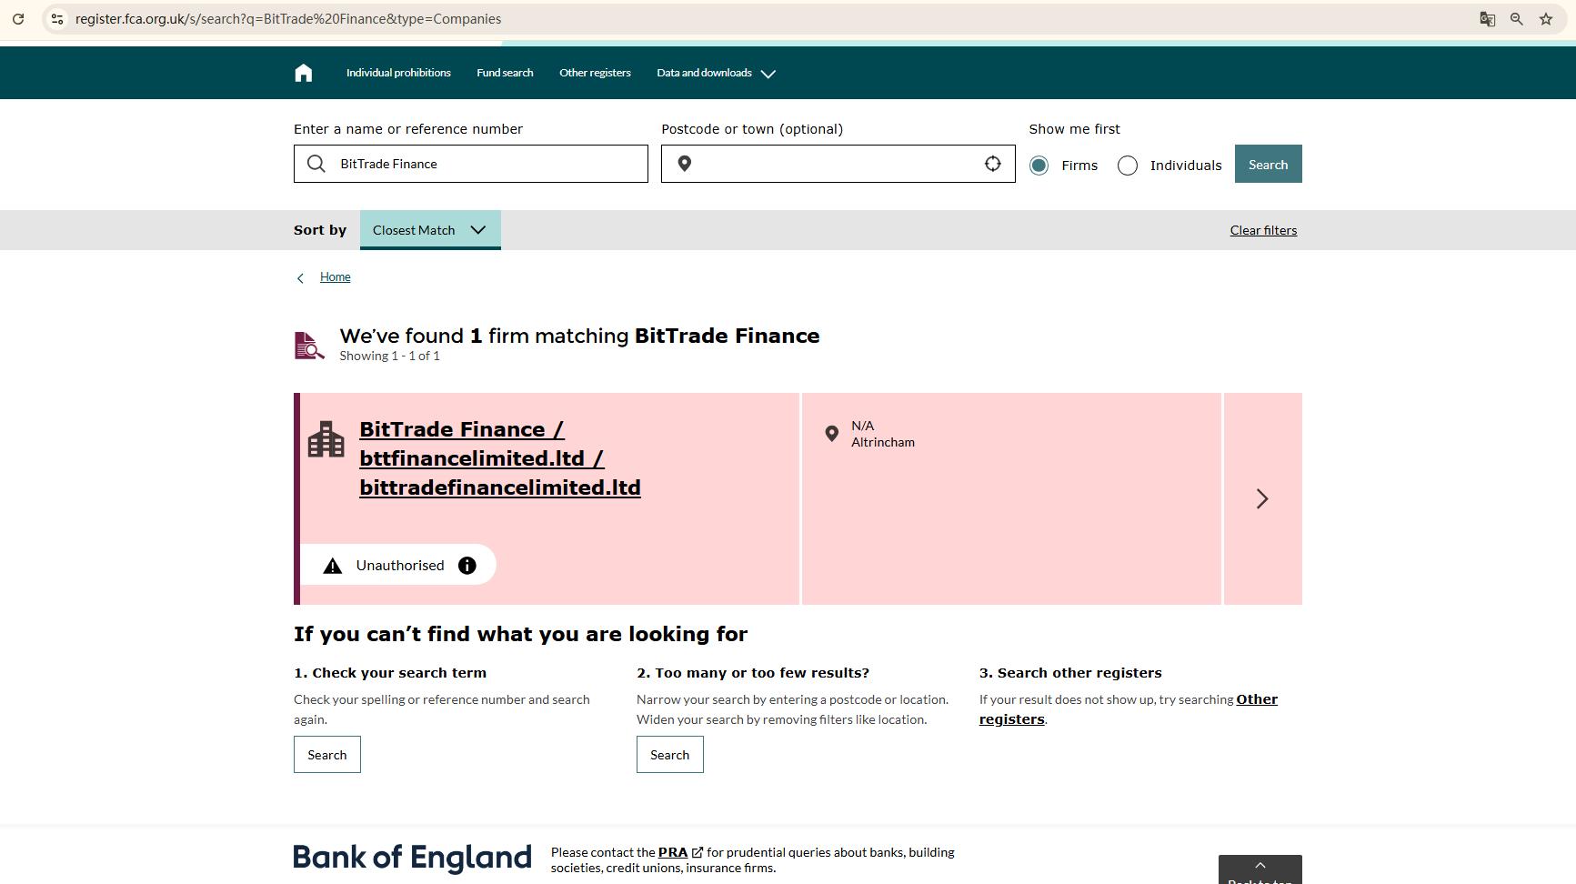
Task: Open BitTrade Finance firm link
Action: pos(500,458)
